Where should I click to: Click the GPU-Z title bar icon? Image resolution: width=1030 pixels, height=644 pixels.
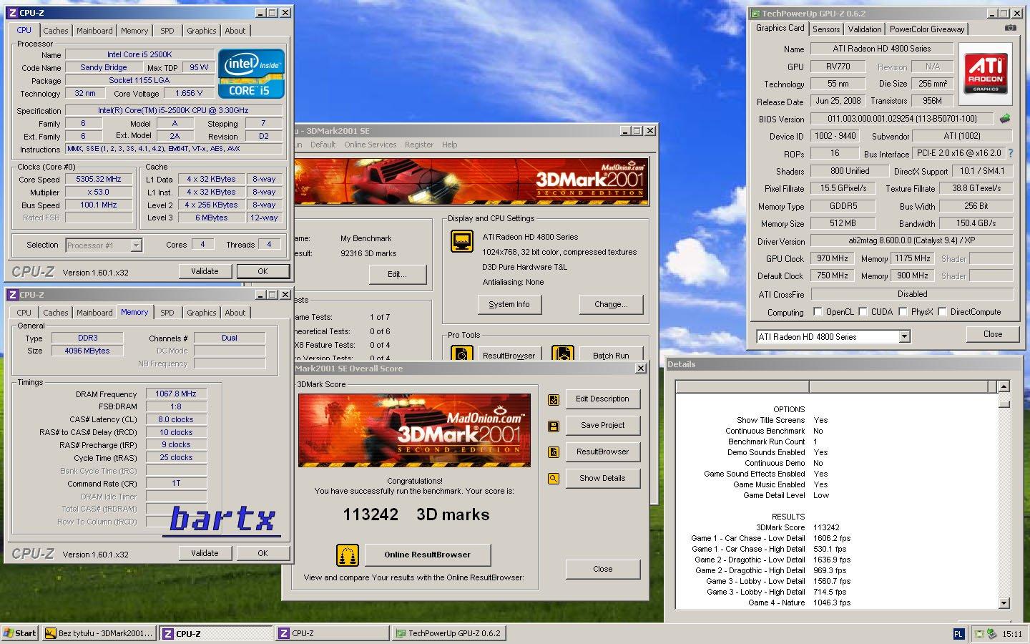[x=755, y=14]
